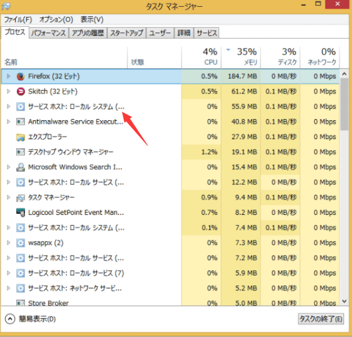The height and width of the screenshot is (337, 352).
Task: Switch to the アプリの履歴 tab
Action: [x=88, y=33]
